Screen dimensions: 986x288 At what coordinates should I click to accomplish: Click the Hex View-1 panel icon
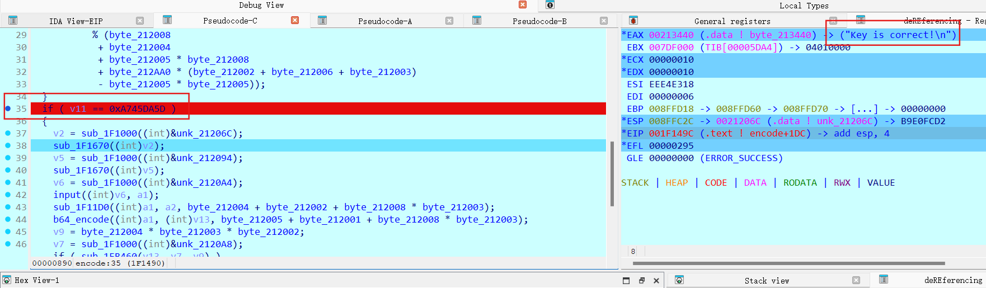pos(7,280)
